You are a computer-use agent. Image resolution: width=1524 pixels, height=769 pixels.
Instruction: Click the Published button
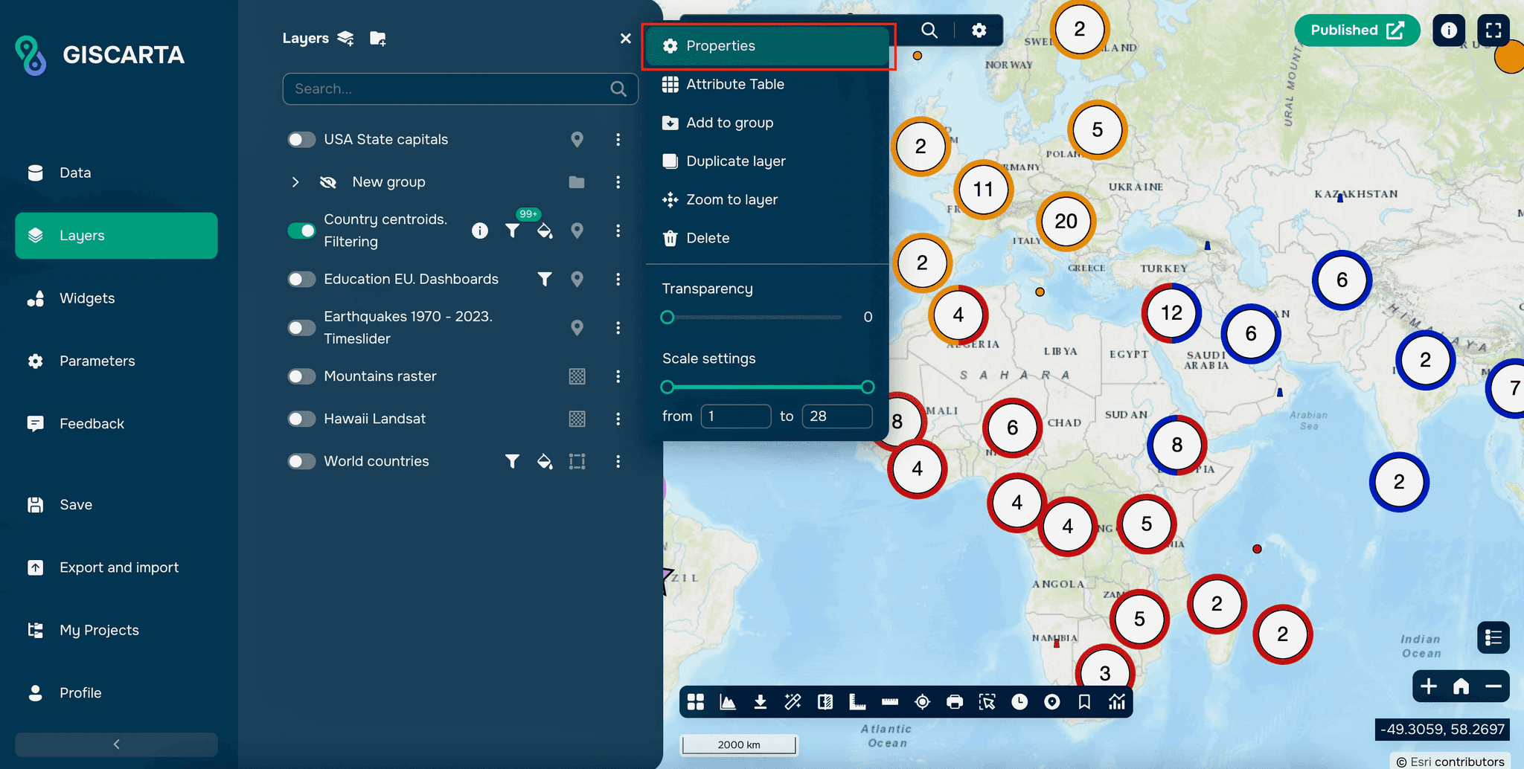point(1356,30)
